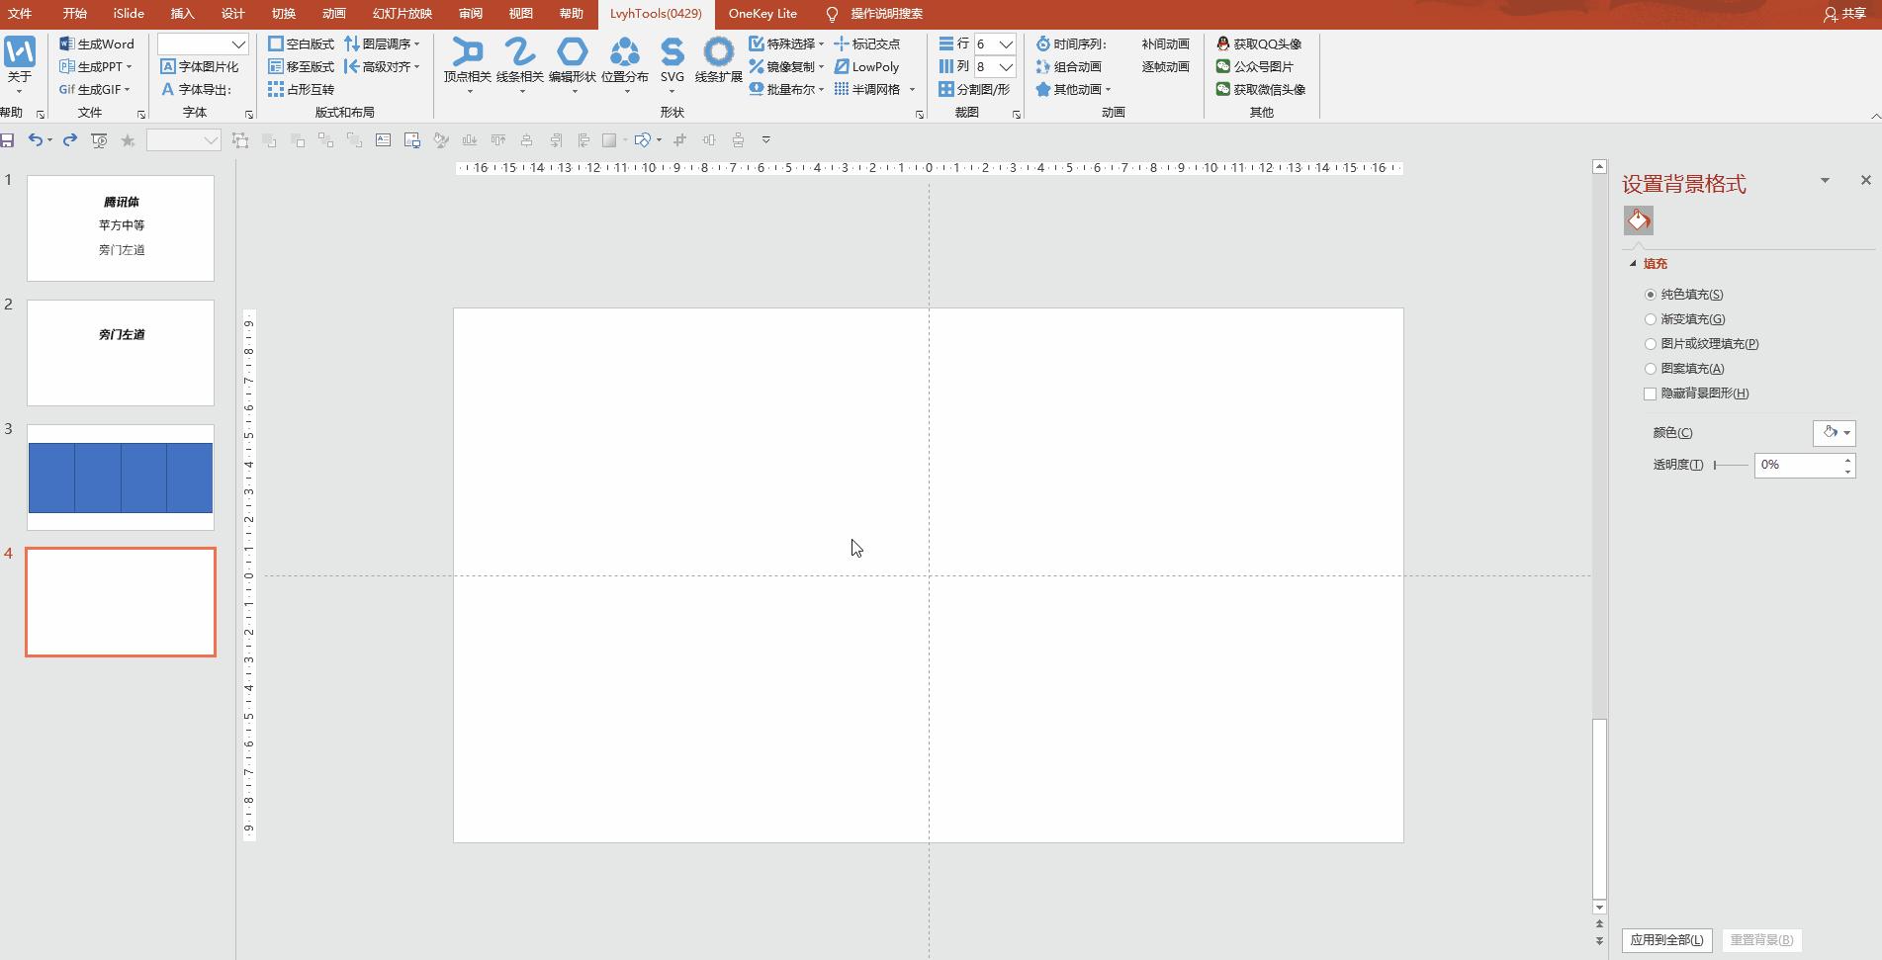Click 占形互转 placeholder convert tool
The height and width of the screenshot is (960, 1882).
[302, 89]
